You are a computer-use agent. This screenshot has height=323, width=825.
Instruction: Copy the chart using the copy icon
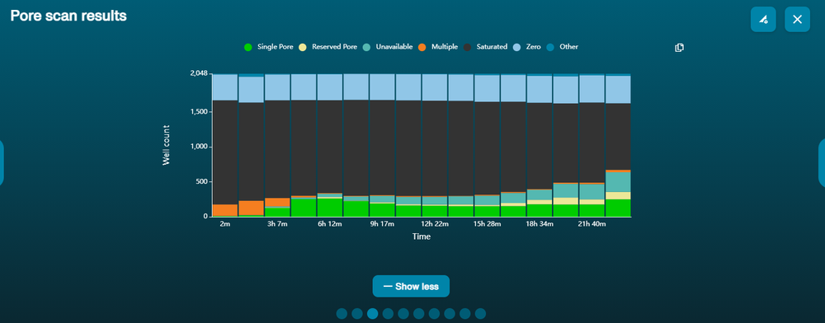tap(679, 48)
